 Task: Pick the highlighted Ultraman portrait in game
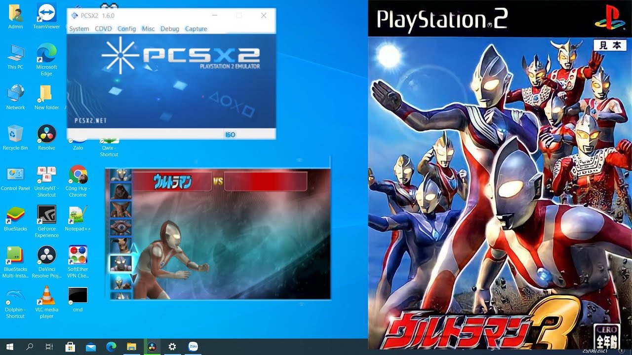(121, 263)
